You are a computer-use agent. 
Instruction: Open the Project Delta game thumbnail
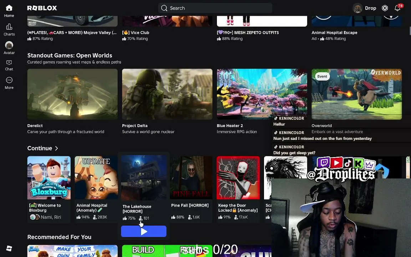pos(167,94)
